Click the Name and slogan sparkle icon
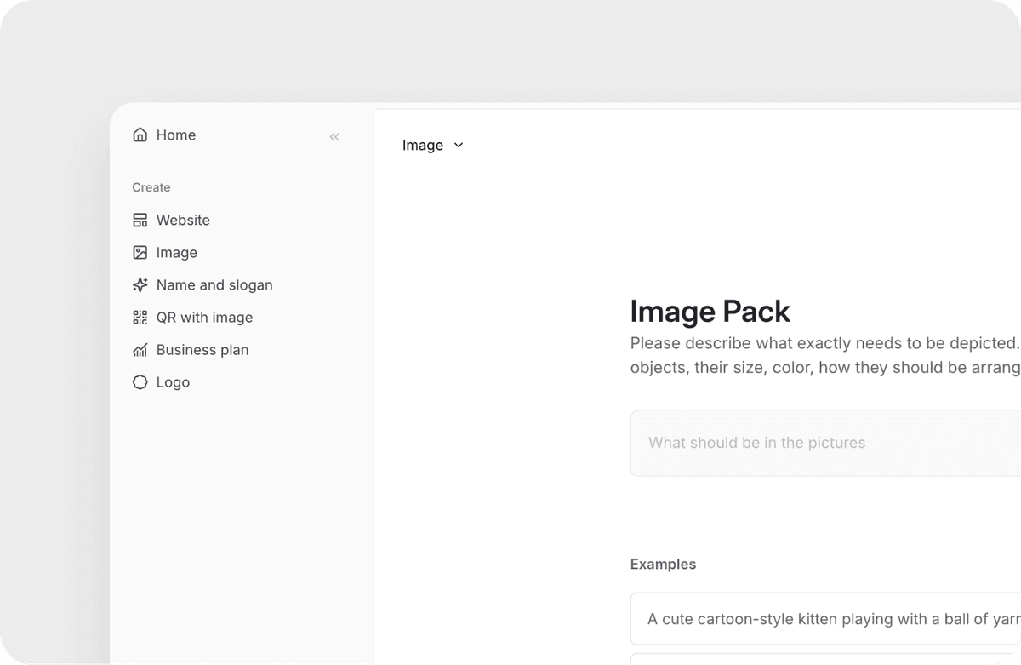Image resolution: width=1021 pixels, height=665 pixels. 140,284
